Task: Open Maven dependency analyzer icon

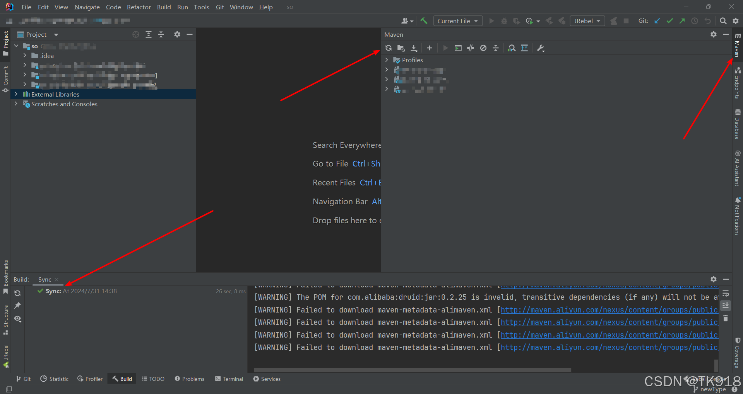Action: click(x=512, y=48)
